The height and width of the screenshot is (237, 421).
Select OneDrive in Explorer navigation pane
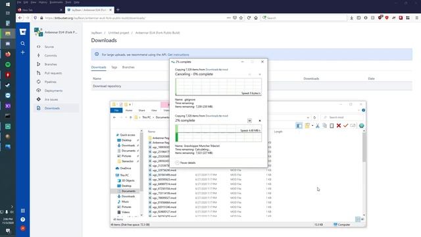(126, 169)
